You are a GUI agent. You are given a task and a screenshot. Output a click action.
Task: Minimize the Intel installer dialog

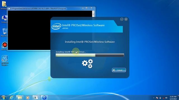click(122, 19)
